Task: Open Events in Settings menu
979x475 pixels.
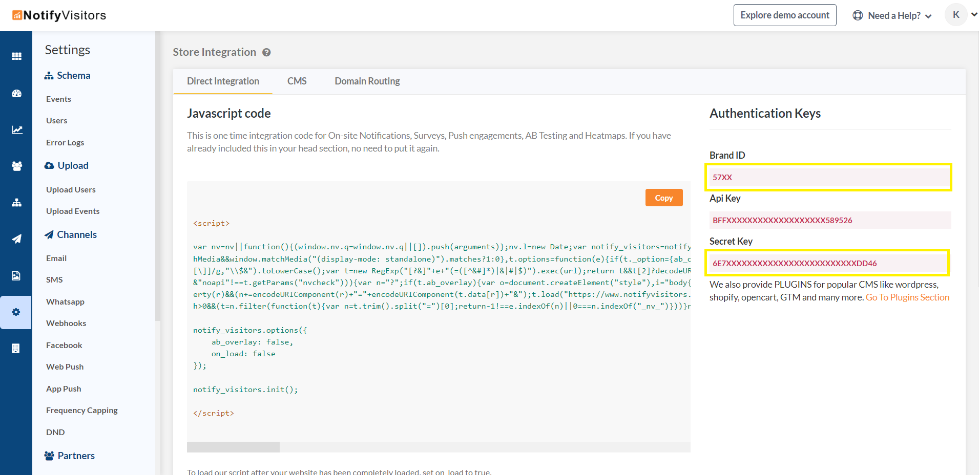Action: coord(58,99)
